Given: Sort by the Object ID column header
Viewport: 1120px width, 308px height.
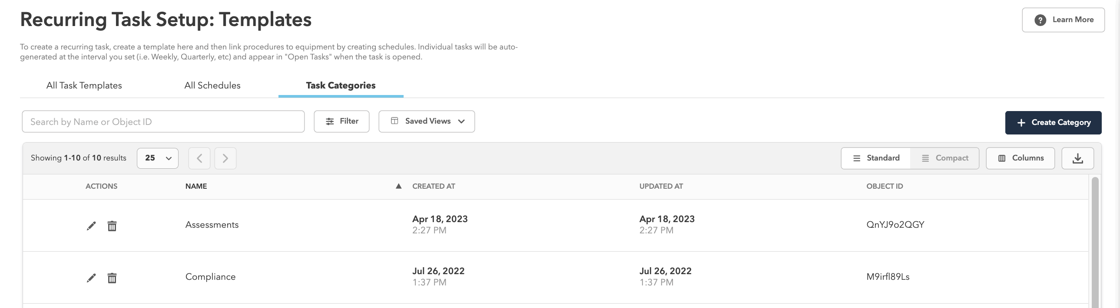Looking at the screenshot, I should click(x=885, y=186).
